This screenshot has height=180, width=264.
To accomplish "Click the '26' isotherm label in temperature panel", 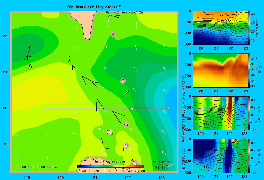I will coord(223,21).
